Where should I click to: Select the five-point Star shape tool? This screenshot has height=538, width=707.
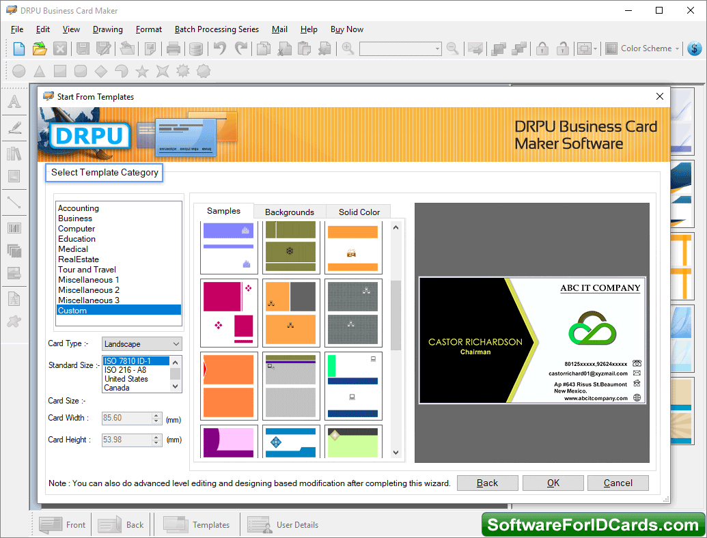tap(142, 71)
